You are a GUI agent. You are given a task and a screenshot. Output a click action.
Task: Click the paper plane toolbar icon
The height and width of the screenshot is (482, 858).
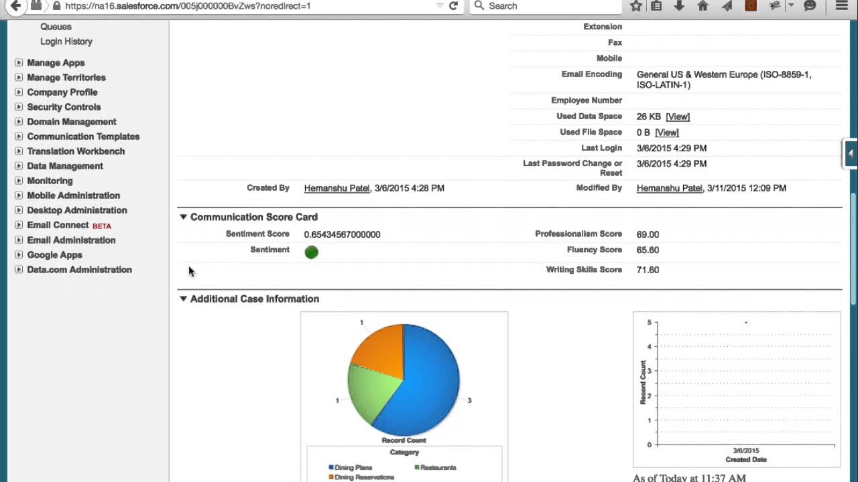tap(727, 5)
